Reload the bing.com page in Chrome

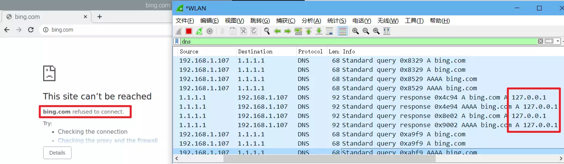point(31,30)
